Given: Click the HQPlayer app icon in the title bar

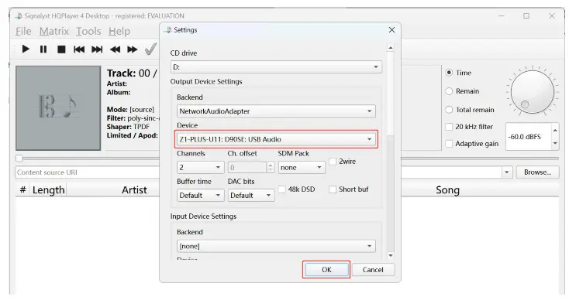Looking at the screenshot, I should [19, 16].
